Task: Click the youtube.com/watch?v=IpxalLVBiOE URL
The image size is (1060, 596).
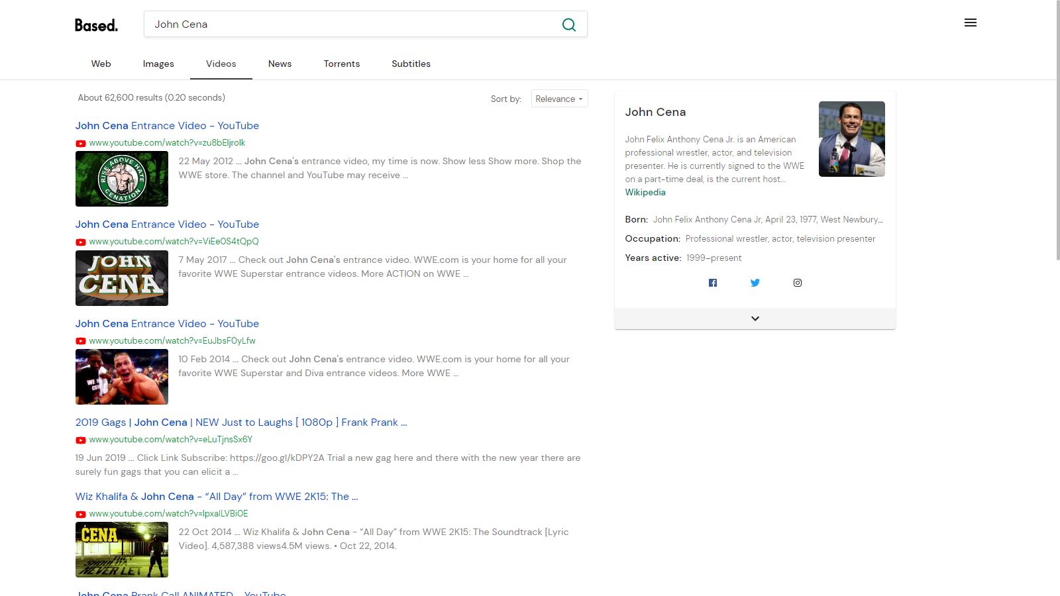Action: (x=168, y=514)
